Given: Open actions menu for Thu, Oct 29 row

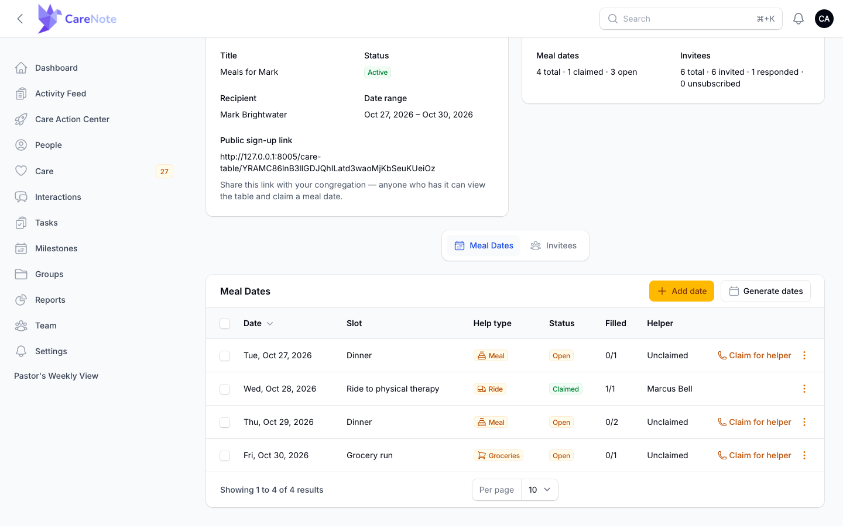Looking at the screenshot, I should click(804, 422).
